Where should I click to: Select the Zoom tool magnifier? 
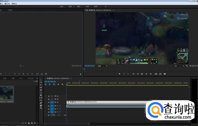point(41,108)
